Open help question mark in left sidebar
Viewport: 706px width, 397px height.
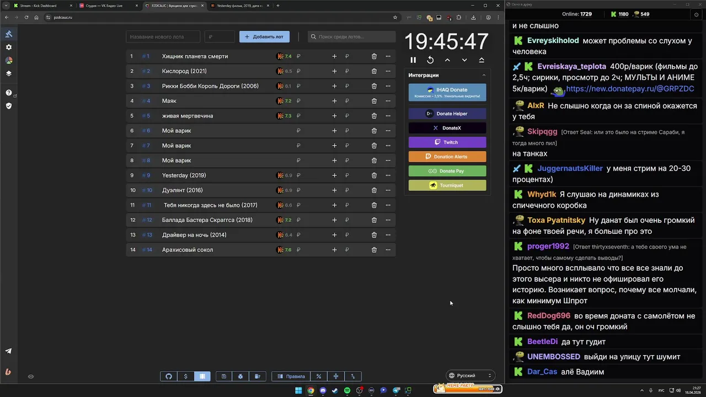(x=9, y=93)
